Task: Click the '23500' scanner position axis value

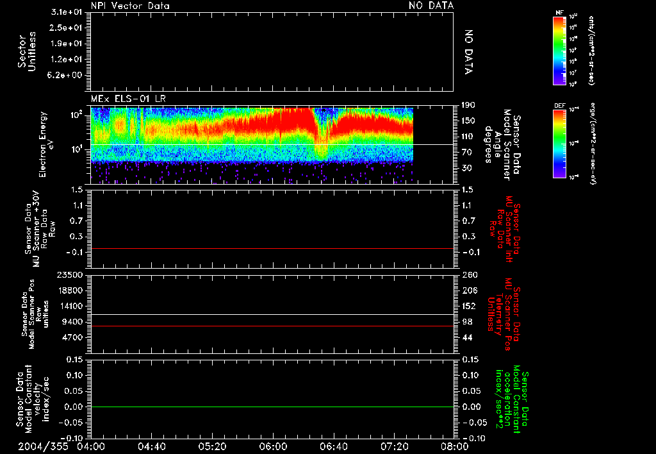Action: [69, 274]
